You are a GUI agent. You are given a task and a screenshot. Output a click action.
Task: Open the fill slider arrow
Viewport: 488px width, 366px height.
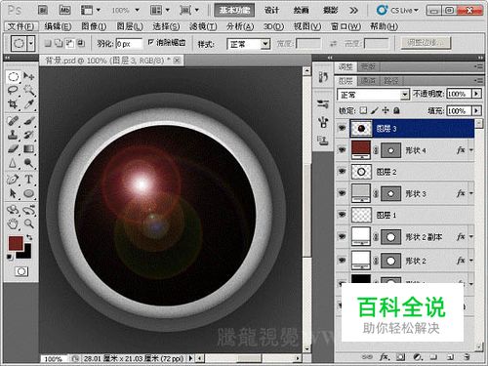pyautogui.click(x=476, y=110)
